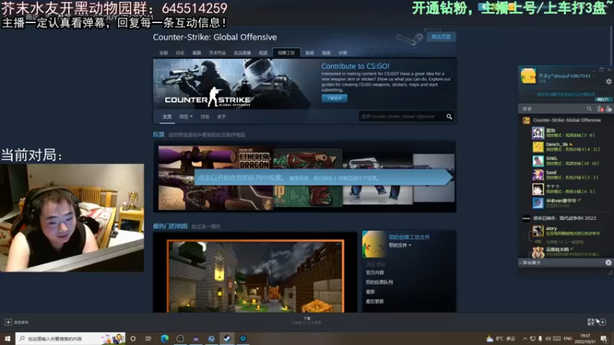The height and width of the screenshot is (345, 614).
Task: Select 主页 workshop sub-tab
Action: 167,117
